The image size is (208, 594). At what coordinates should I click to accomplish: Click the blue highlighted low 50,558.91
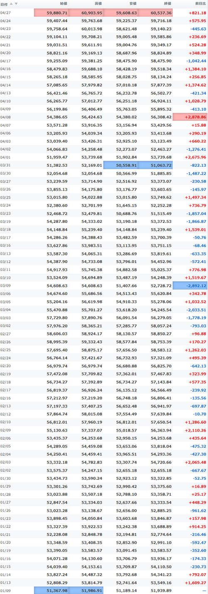tap(121, 165)
